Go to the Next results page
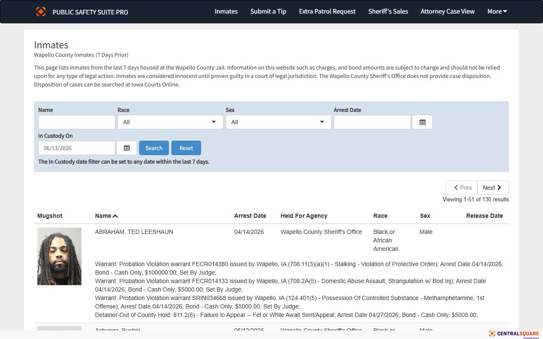Image resolution: width=543 pixels, height=339 pixels. pos(493,188)
